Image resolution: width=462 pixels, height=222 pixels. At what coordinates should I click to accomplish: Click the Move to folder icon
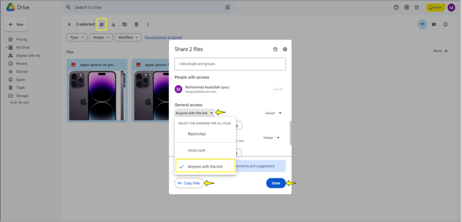point(124,24)
